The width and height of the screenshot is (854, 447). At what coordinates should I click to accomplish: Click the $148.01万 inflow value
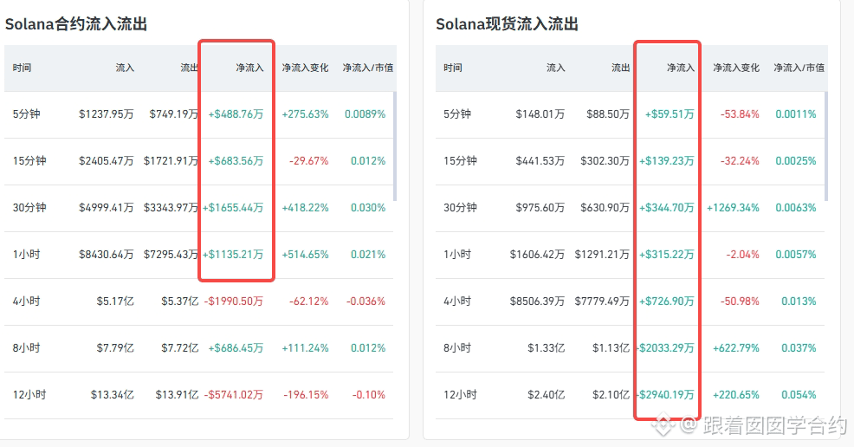[540, 114]
